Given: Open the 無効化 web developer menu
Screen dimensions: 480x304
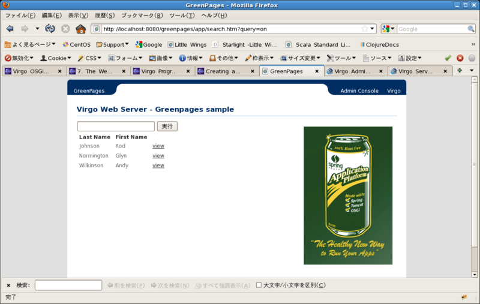Looking at the screenshot, I should point(19,58).
